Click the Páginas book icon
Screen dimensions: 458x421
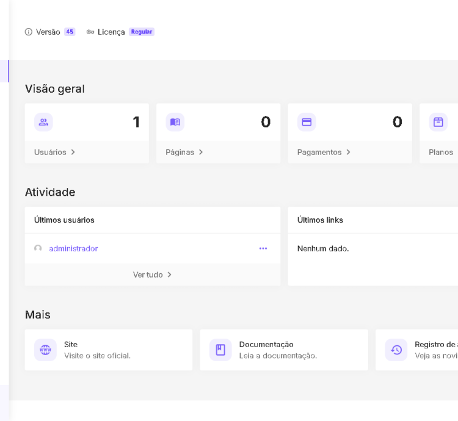click(175, 122)
